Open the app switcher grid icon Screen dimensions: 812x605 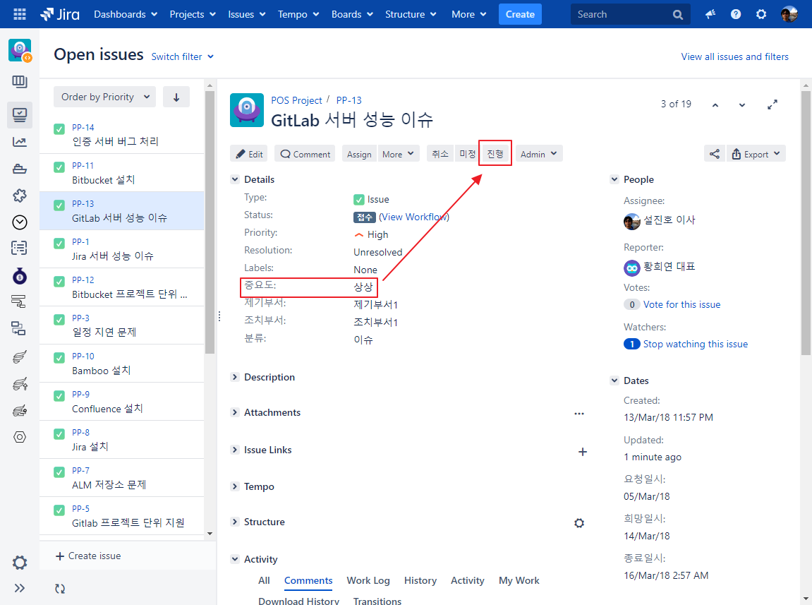[x=20, y=14]
